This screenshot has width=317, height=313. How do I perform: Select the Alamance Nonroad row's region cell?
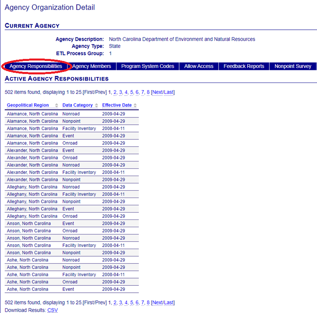coord(33,114)
